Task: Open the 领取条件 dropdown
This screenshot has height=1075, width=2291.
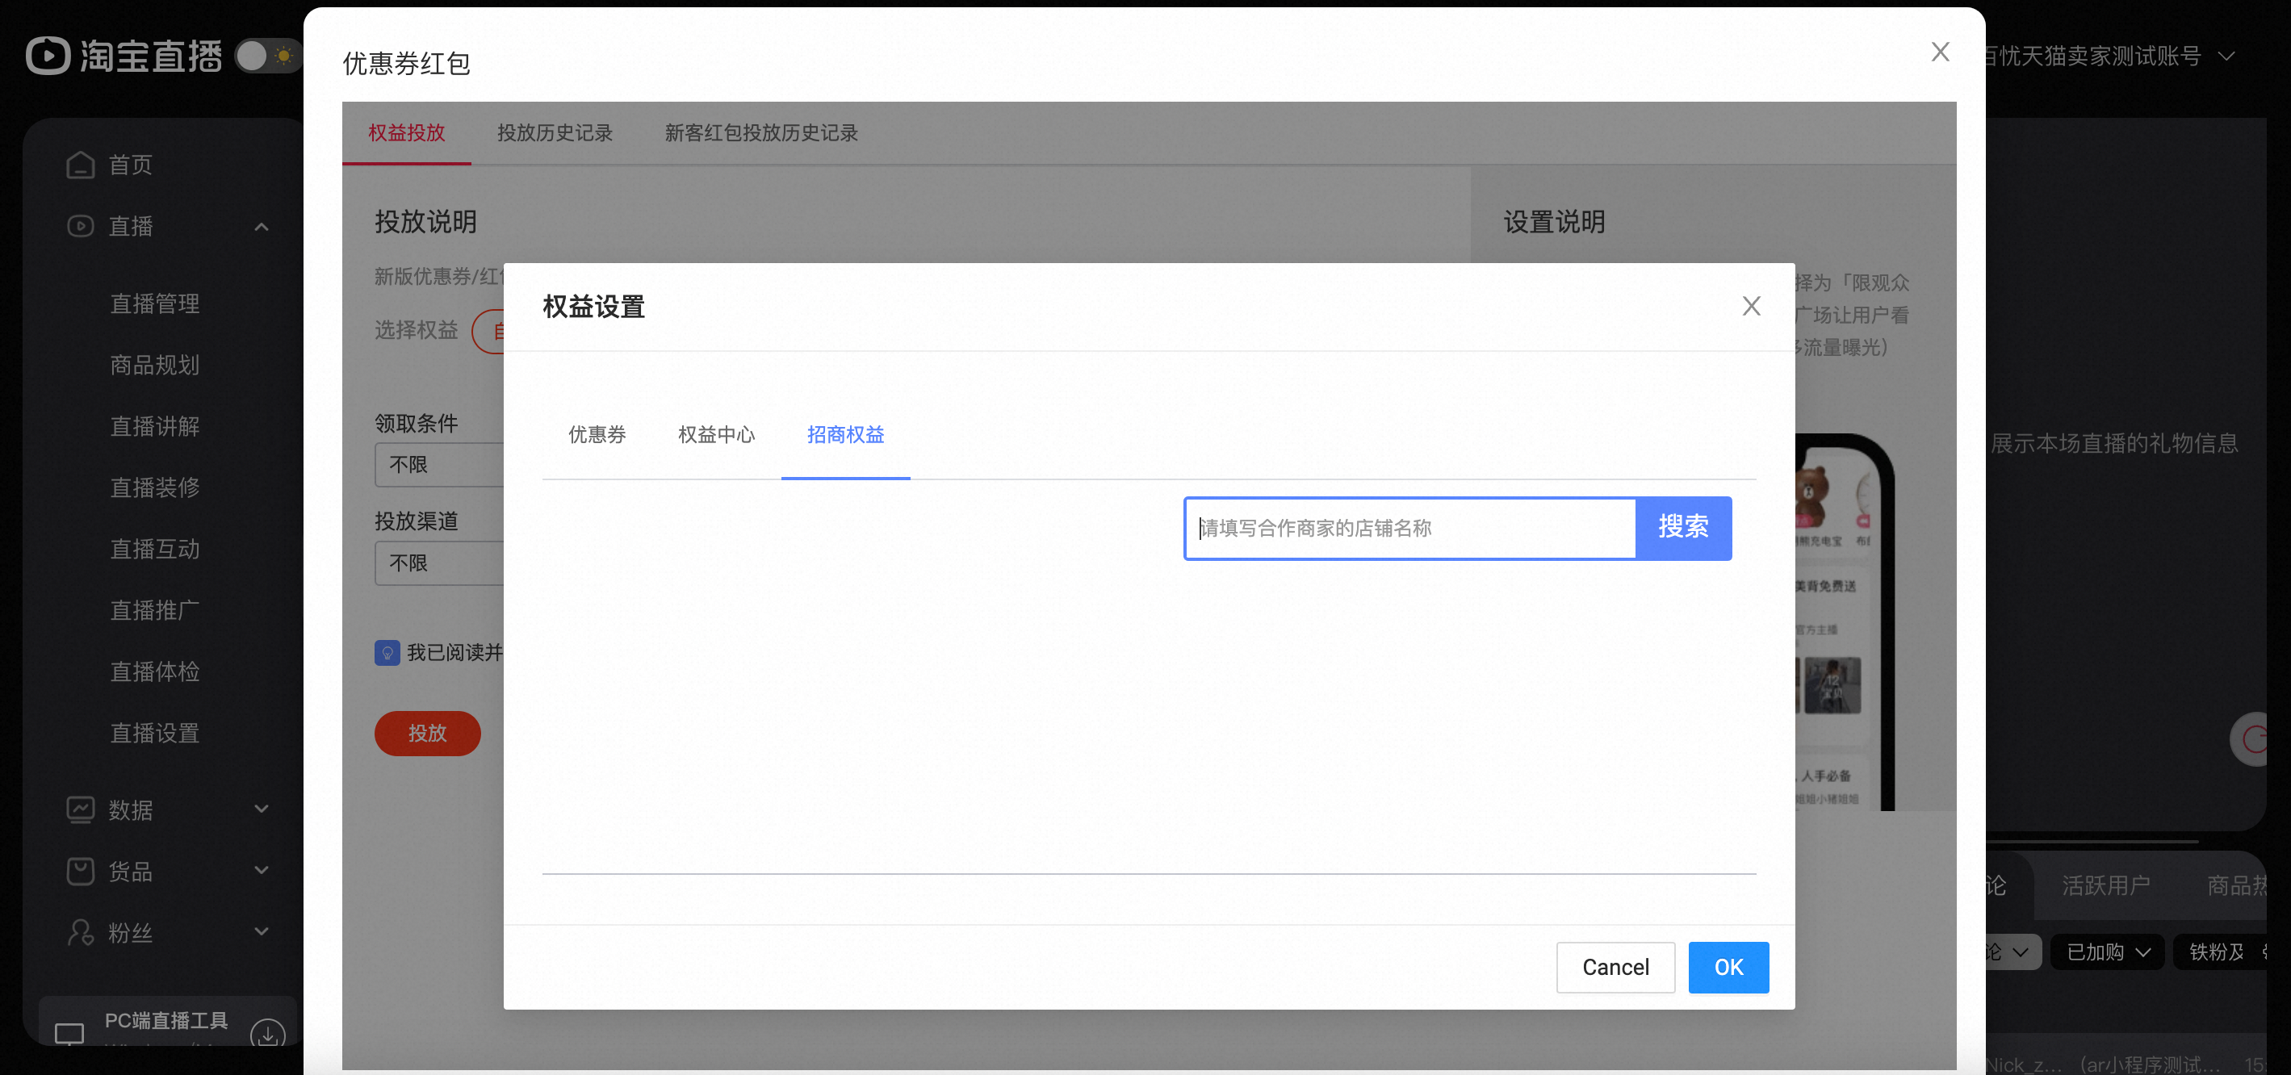Action: [439, 465]
